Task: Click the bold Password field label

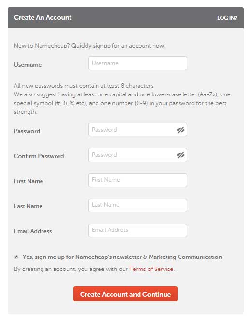Action: coord(27,131)
